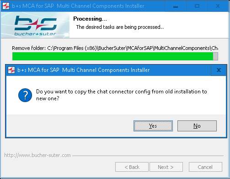The image size is (230, 179).
Task: Click the disabled Next button
Action: click(166, 167)
